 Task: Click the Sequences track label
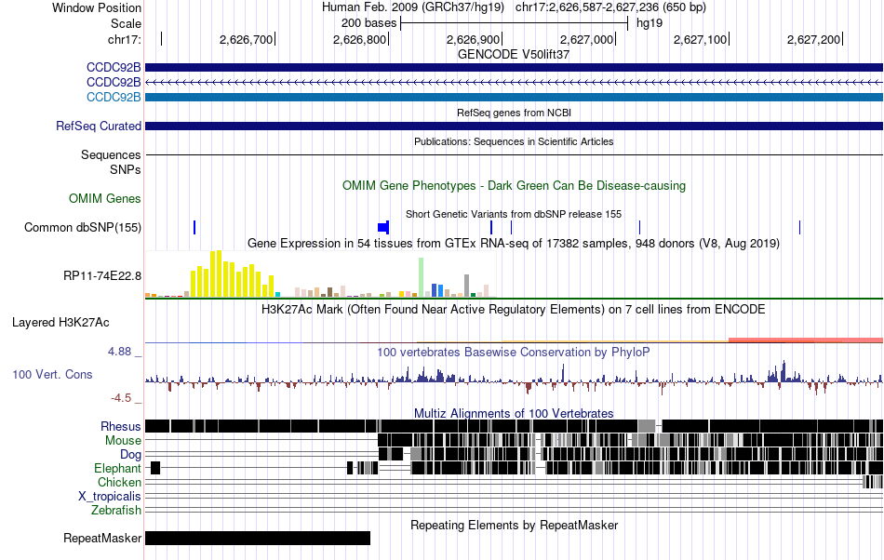pyautogui.click(x=111, y=154)
